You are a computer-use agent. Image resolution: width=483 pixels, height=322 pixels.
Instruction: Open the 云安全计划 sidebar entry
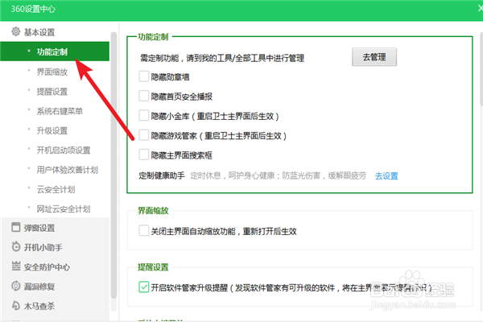click(56, 189)
